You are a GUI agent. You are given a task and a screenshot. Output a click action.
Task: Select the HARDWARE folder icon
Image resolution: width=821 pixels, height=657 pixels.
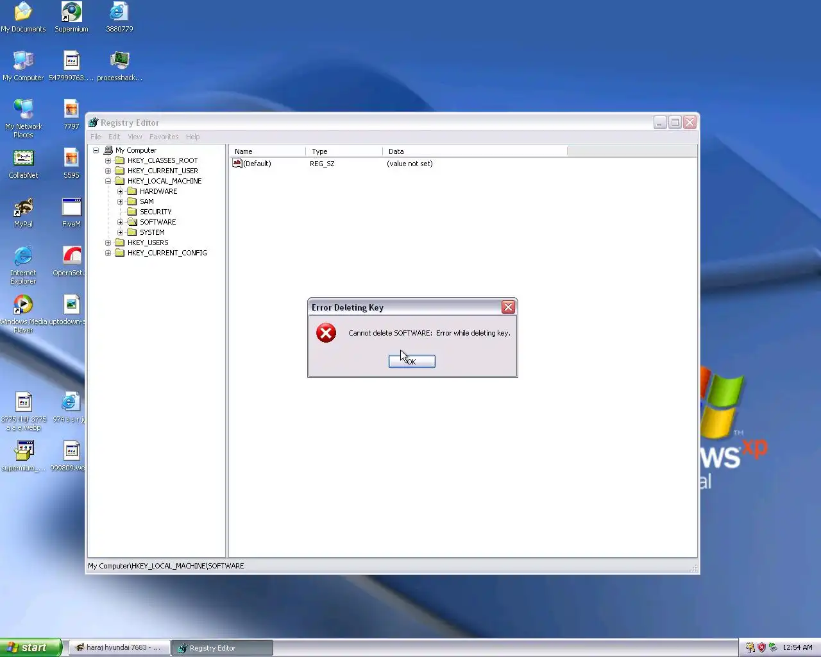coord(131,191)
